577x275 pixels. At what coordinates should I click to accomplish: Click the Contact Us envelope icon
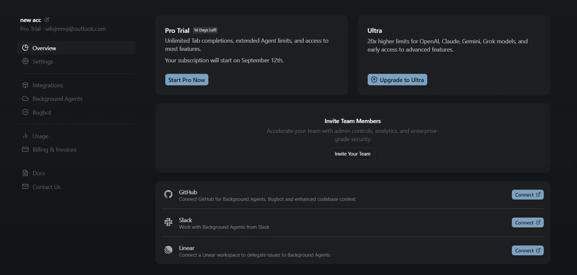(25, 186)
